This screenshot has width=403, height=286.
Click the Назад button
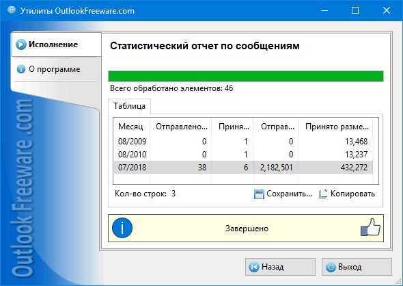tap(280, 267)
